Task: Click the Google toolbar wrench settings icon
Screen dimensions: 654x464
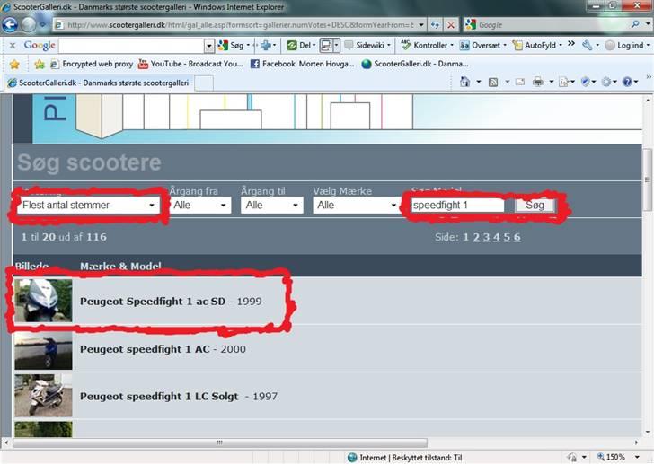Action: (x=587, y=45)
